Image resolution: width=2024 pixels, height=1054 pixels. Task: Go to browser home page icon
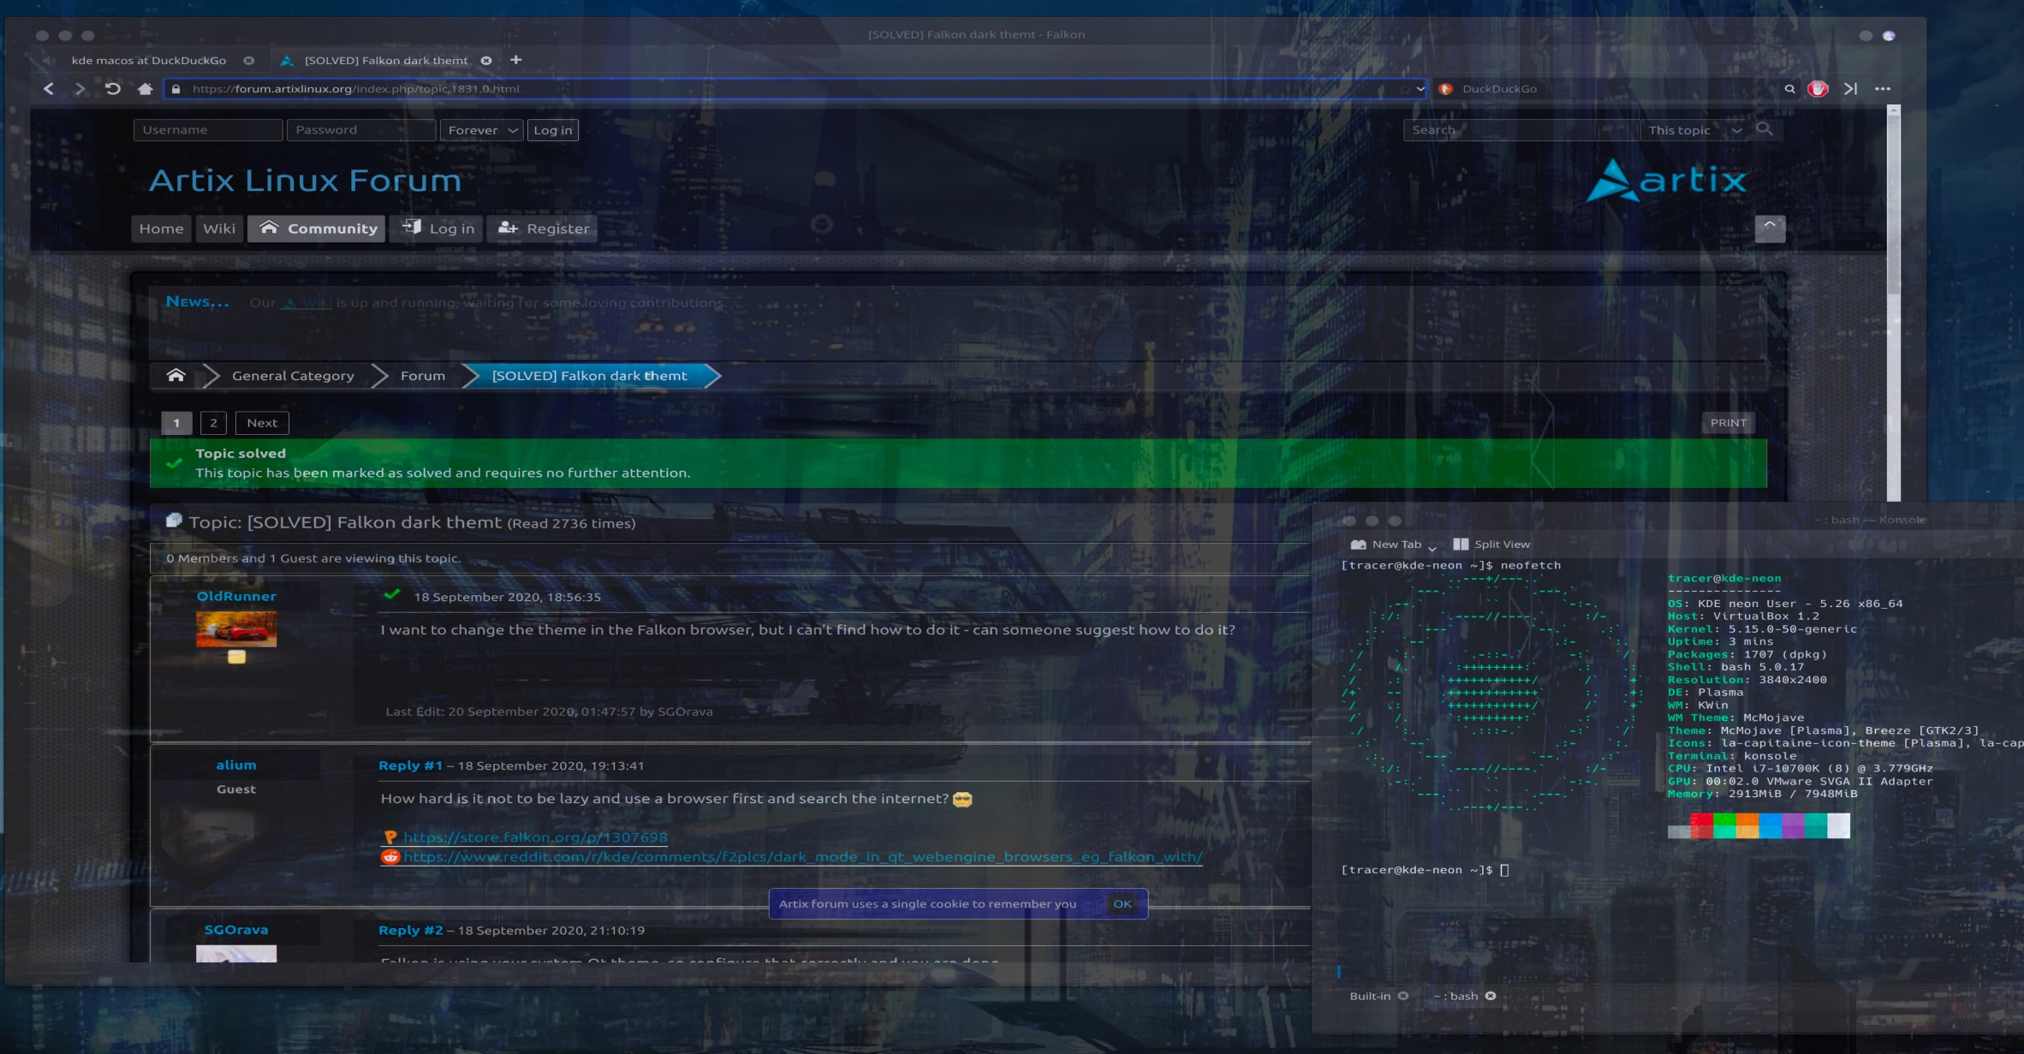145,88
